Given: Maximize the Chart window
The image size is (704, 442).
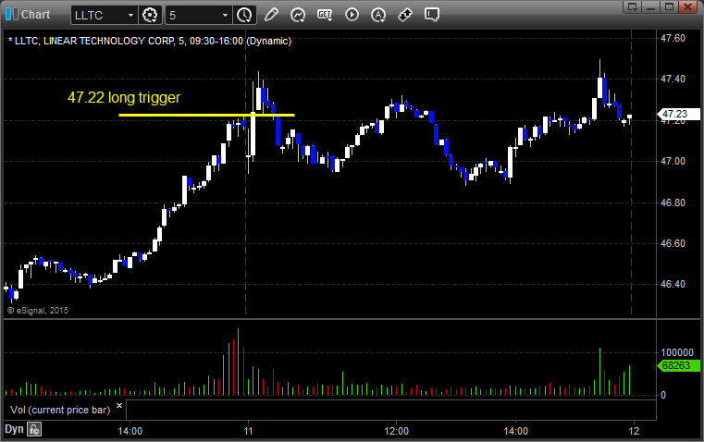Looking at the screenshot, I should pos(669,6).
